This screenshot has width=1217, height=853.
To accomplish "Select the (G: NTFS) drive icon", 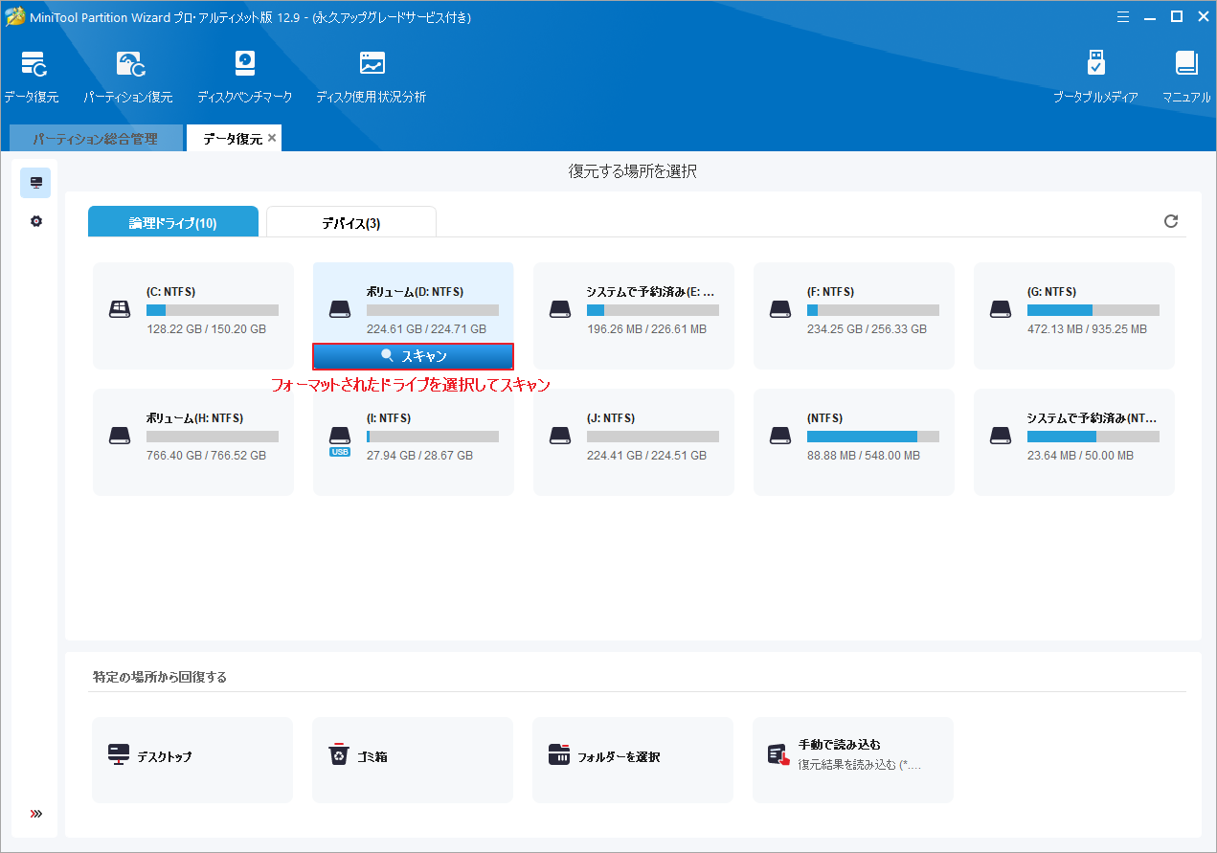I will (1001, 310).
